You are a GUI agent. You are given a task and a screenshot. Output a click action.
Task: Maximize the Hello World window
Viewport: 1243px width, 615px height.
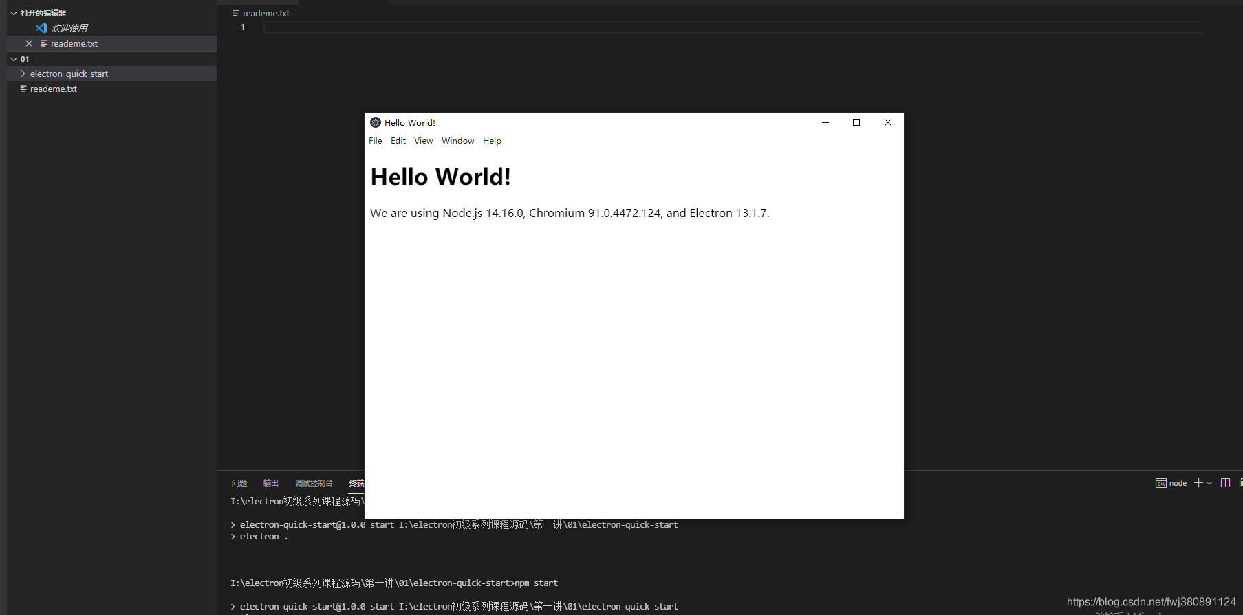[x=856, y=122]
